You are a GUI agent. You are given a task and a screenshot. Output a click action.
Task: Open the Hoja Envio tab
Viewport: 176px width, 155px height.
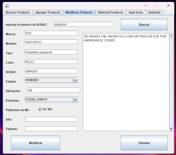[136, 12]
